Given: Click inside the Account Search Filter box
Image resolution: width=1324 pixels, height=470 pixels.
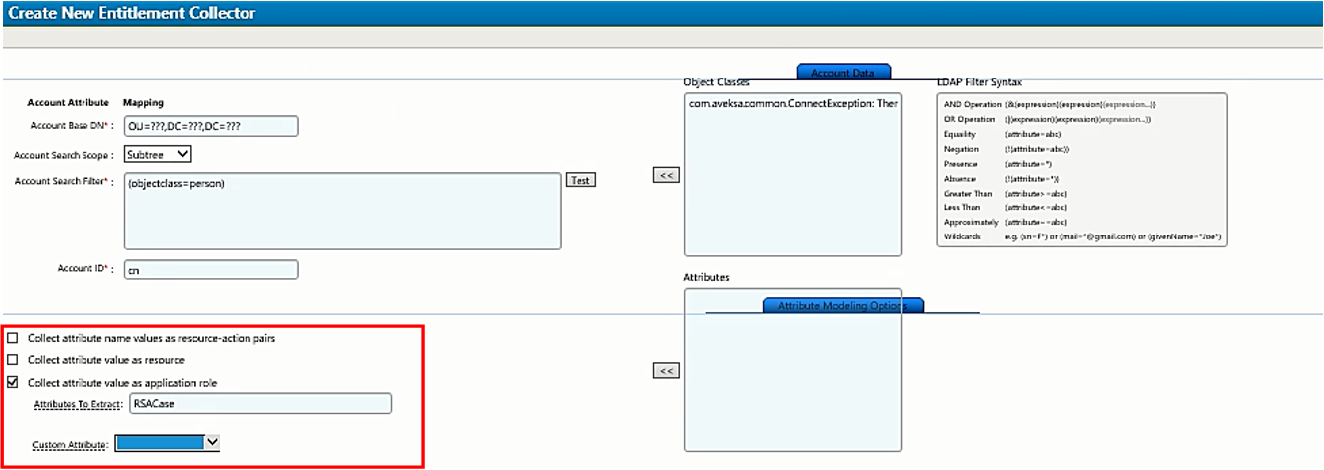Looking at the screenshot, I should (342, 210).
